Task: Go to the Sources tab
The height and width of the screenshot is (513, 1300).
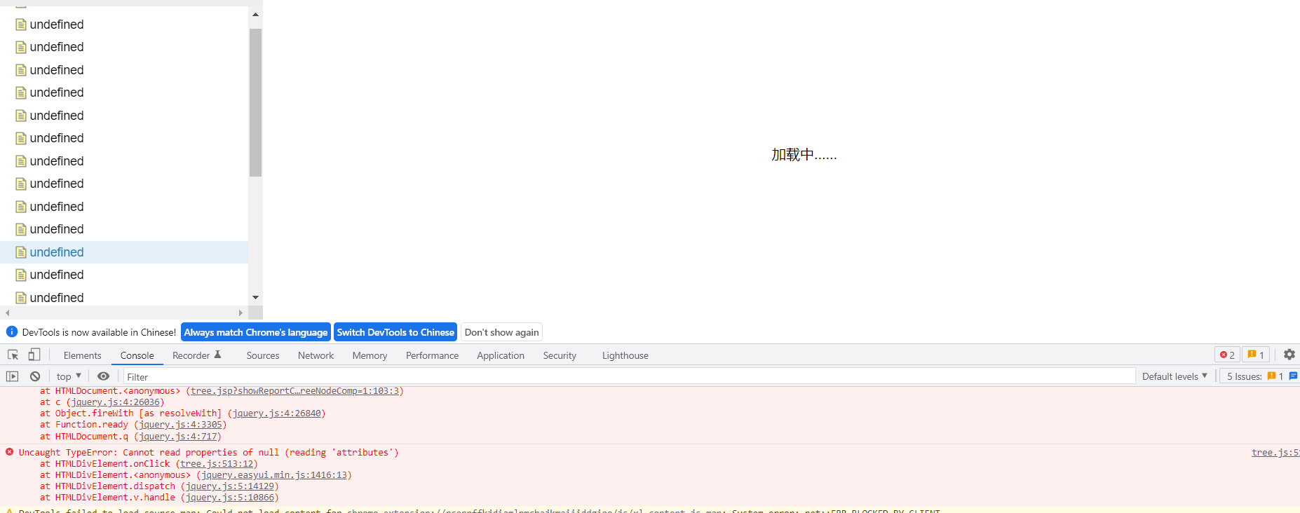Action: pyautogui.click(x=263, y=356)
